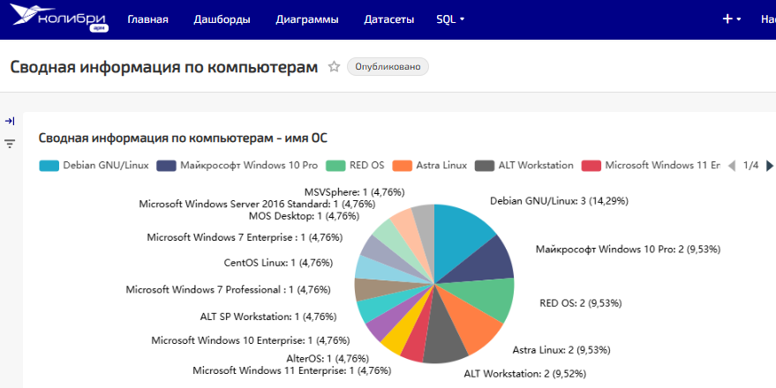Go to Дашборды page
The image size is (776, 388).
222,19
